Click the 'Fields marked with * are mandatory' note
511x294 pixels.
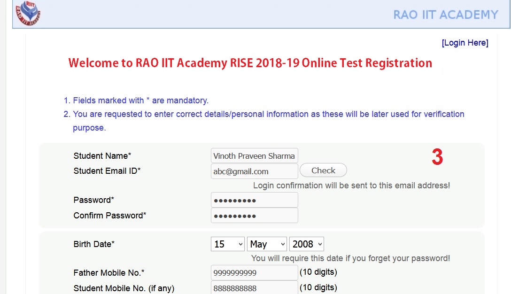140,101
